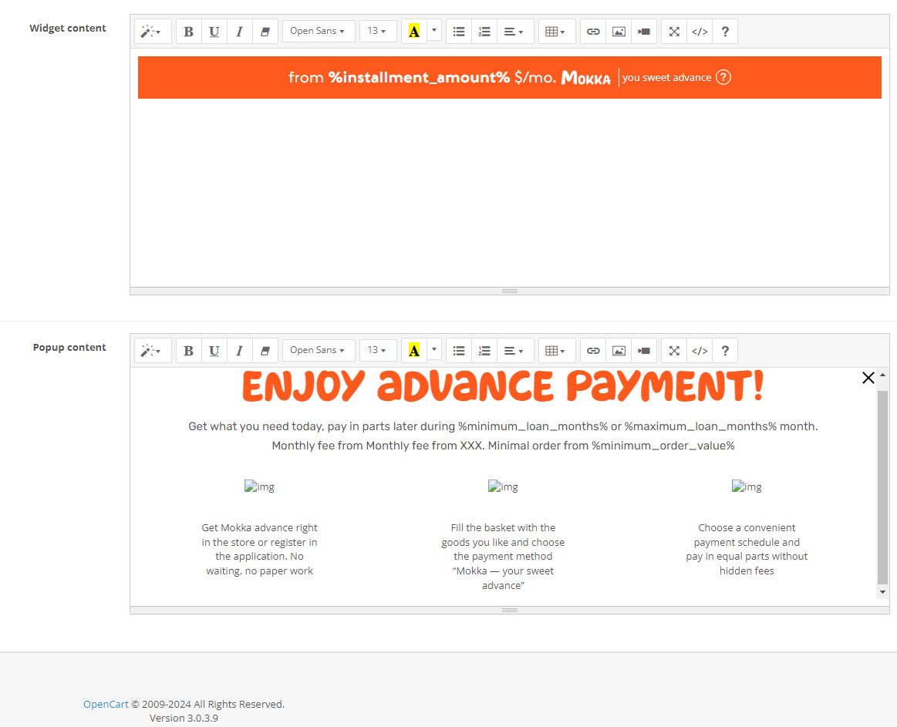Image resolution: width=897 pixels, height=727 pixels.
Task: Switch Widget content editor to code view
Action: tap(700, 32)
